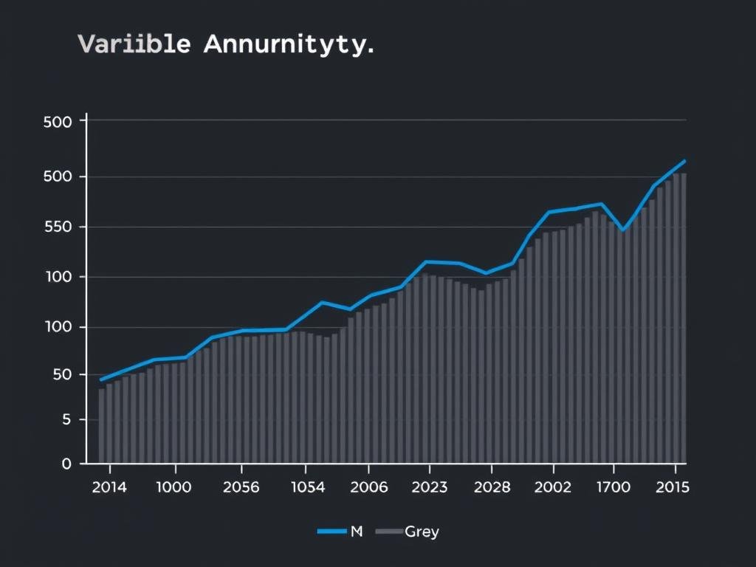
Task: Toggle the blue M series in legend
Action: pos(340,531)
